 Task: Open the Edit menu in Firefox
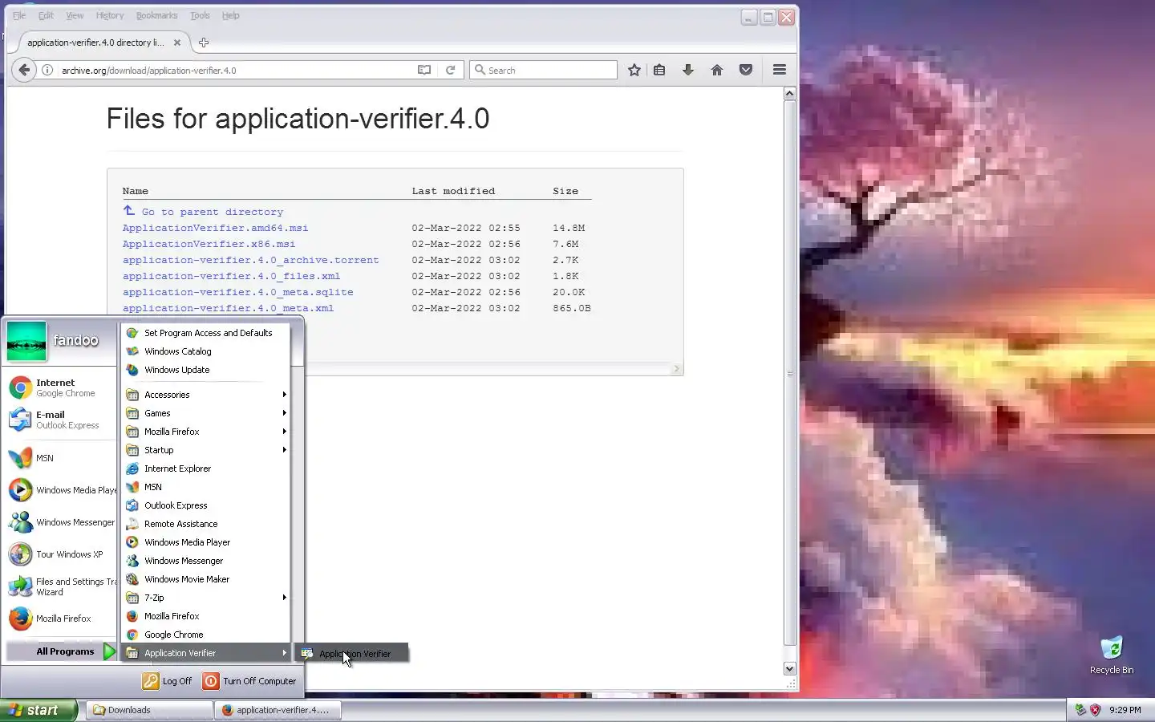46,15
